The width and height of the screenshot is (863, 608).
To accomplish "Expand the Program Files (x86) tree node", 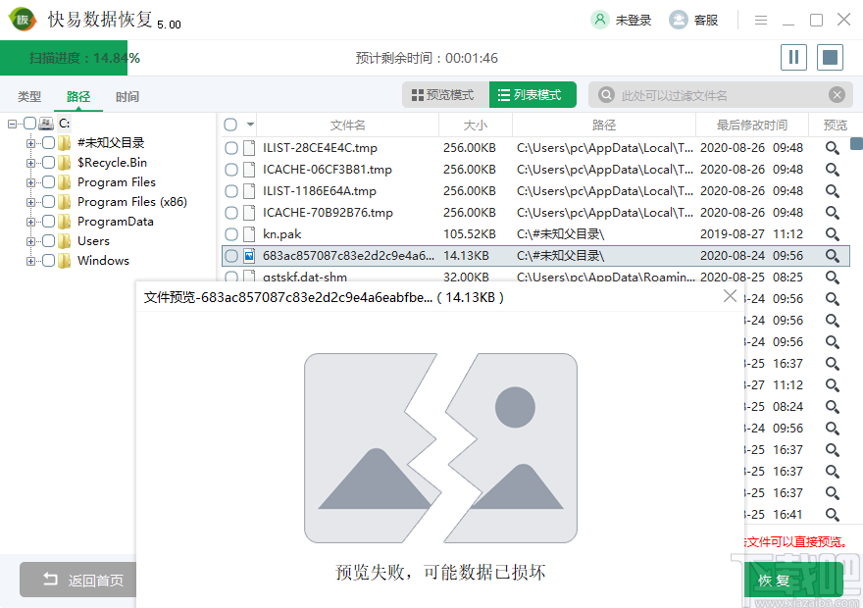I will click(x=30, y=202).
